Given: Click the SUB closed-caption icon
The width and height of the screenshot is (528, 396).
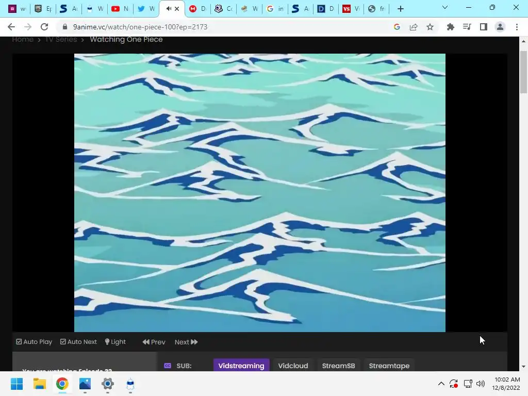Looking at the screenshot, I should (168, 366).
